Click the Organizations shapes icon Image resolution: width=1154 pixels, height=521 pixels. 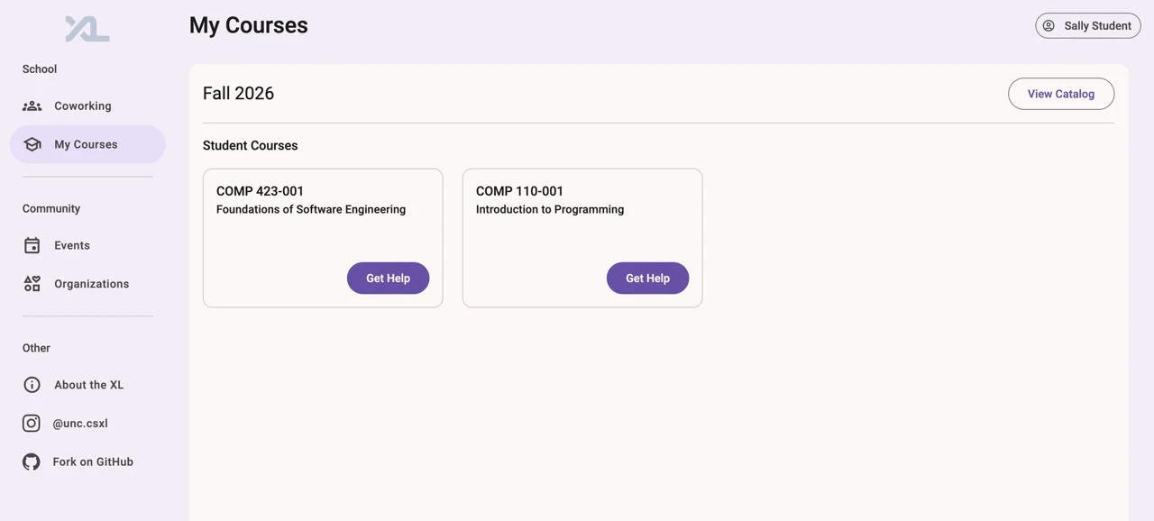click(x=32, y=284)
